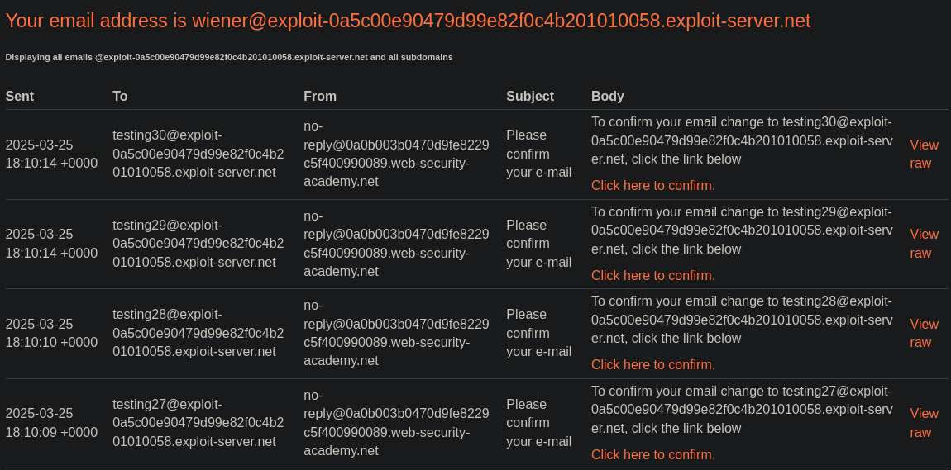Open 'Click here to confirm' for testing28

(x=653, y=364)
